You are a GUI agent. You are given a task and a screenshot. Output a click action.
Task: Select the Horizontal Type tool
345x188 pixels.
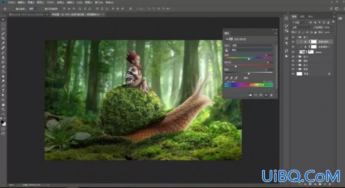pyautogui.click(x=3, y=90)
